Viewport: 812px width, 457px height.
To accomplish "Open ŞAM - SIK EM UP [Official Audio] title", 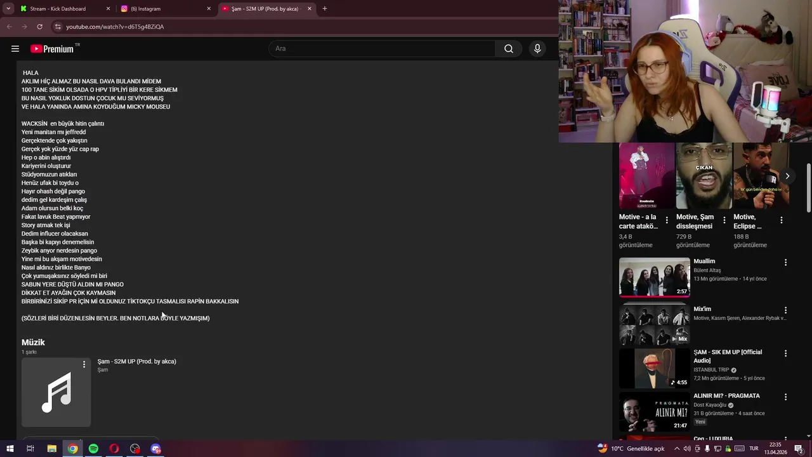I will pos(728,356).
